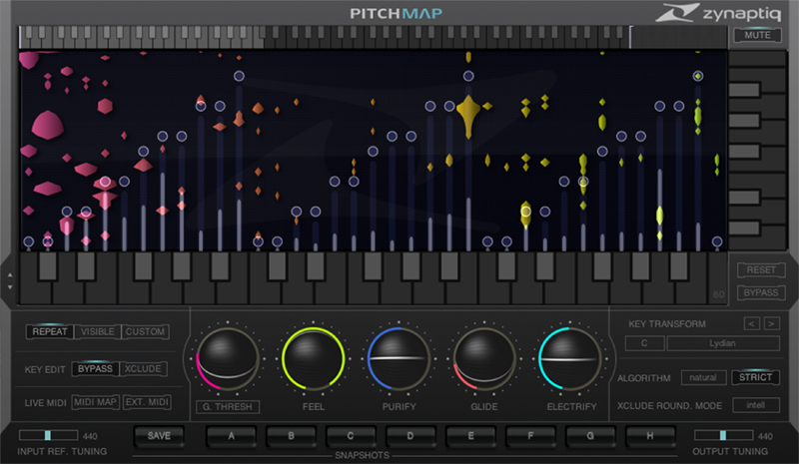Toggle the MUTE button
Image resolution: width=799 pixels, height=464 pixels.
[756, 35]
